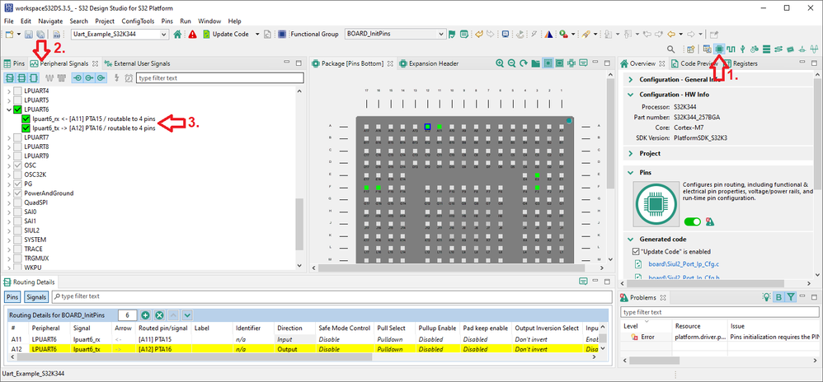This screenshot has height=382, width=823.
Task: Switch to External User Signals tab
Action: (x=138, y=63)
